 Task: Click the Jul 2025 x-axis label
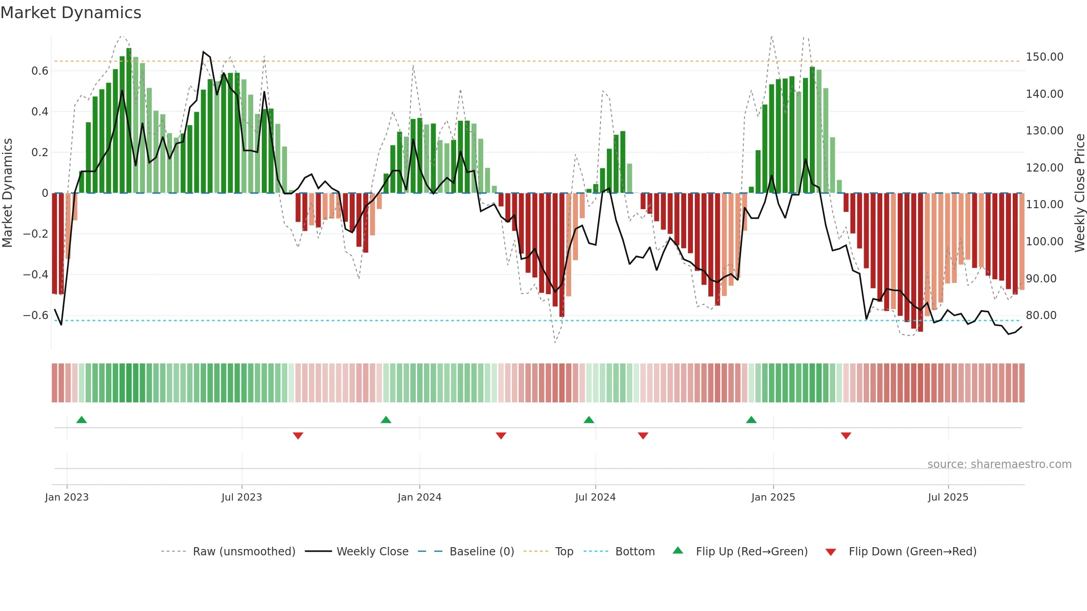click(x=948, y=497)
